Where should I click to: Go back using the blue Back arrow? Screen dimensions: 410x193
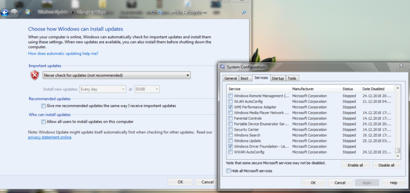[5, 12]
